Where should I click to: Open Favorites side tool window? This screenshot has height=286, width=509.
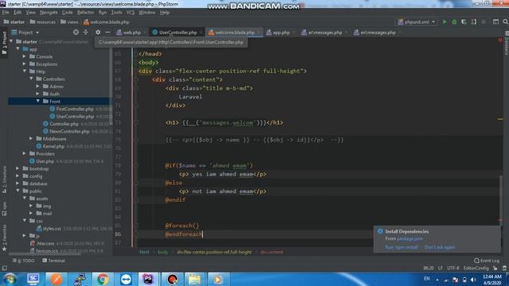[x=4, y=238]
